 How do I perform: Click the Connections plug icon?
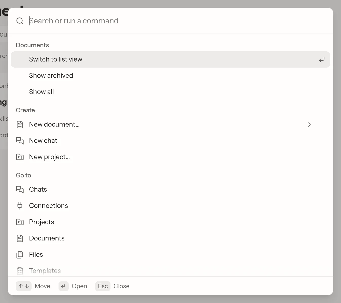coord(20,206)
